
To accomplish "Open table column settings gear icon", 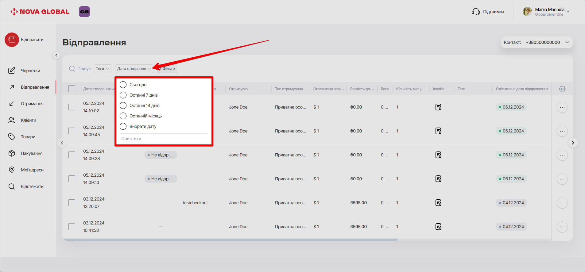I will pos(562,89).
